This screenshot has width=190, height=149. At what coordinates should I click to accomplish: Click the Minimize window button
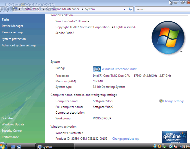tap(176, 2)
